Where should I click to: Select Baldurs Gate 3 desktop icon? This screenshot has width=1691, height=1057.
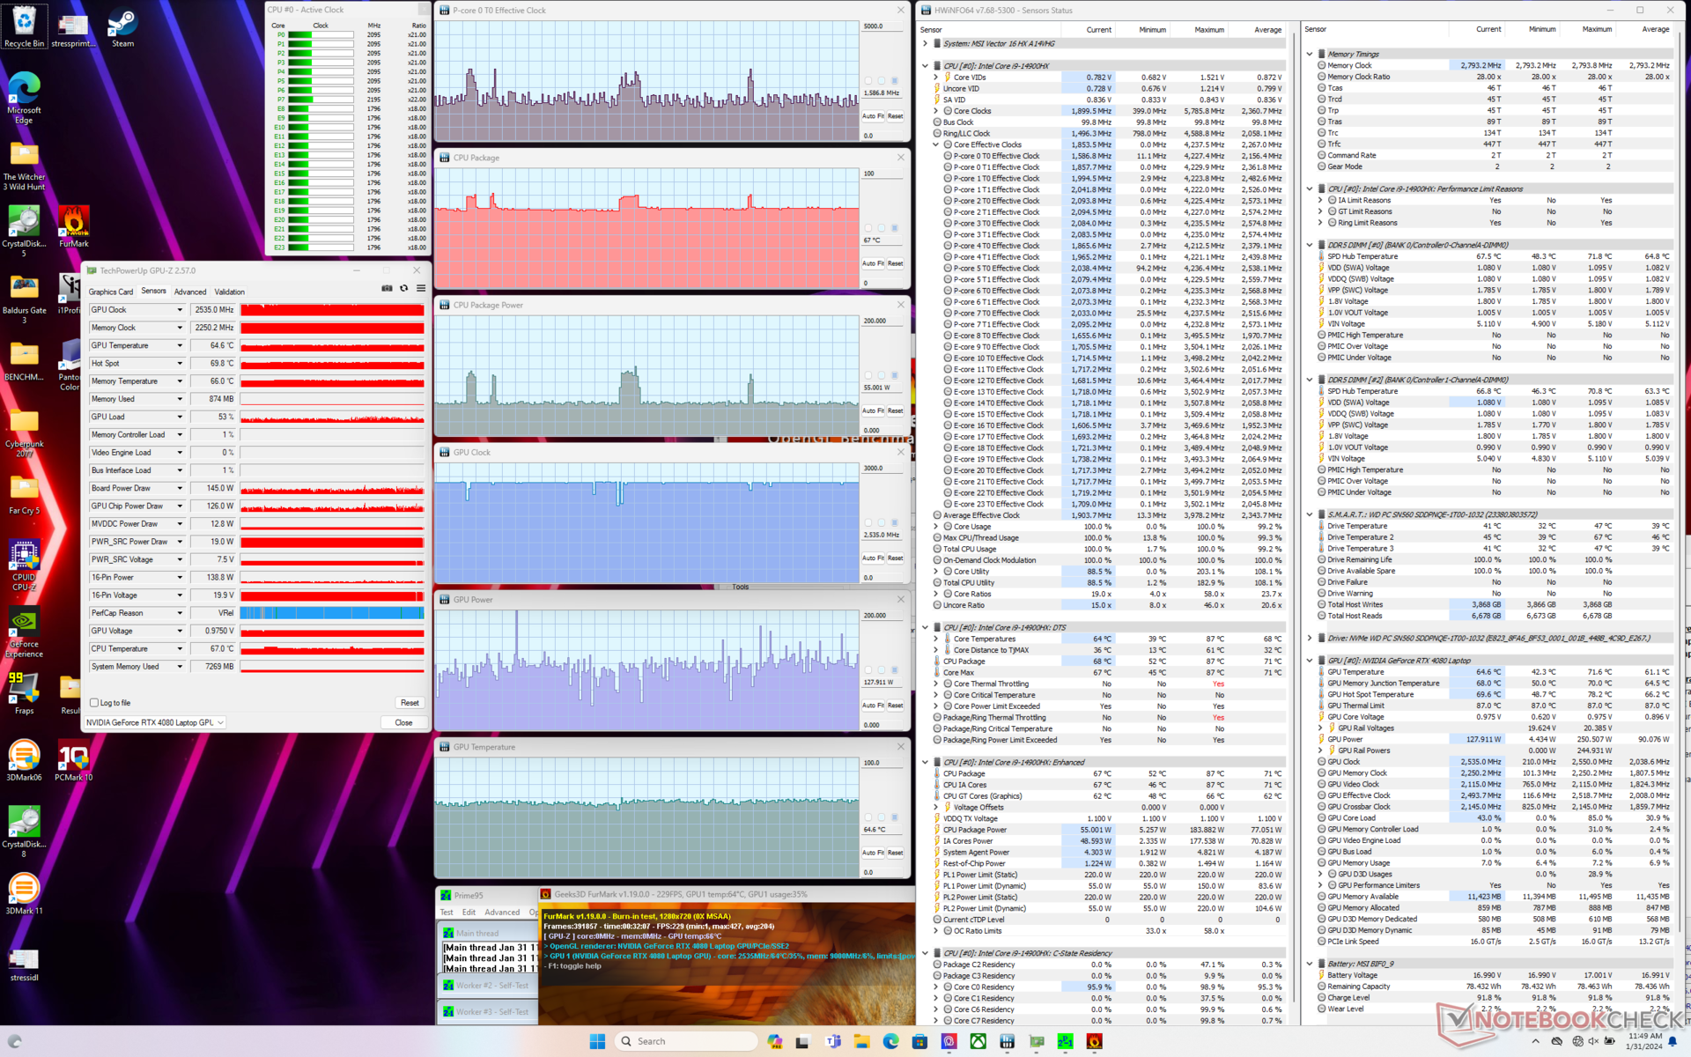24,298
